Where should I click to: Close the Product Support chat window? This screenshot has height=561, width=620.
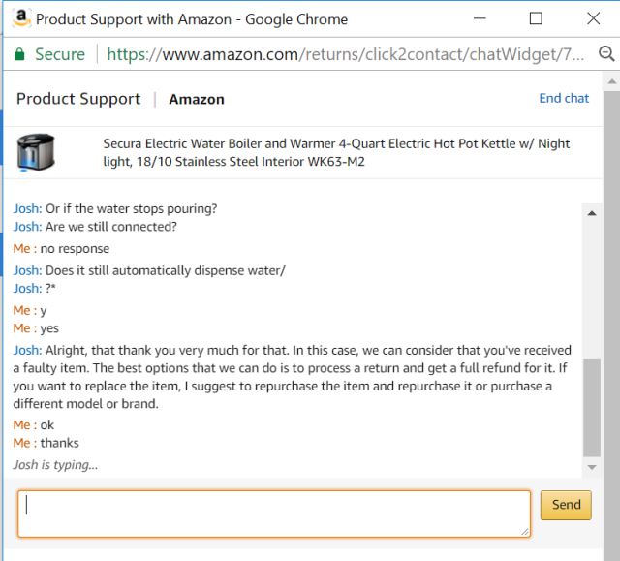tap(593, 18)
